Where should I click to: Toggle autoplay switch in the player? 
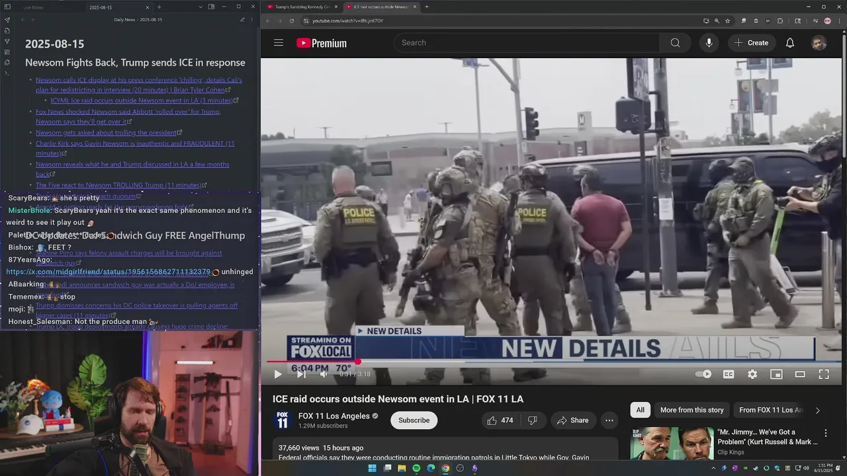pos(703,374)
